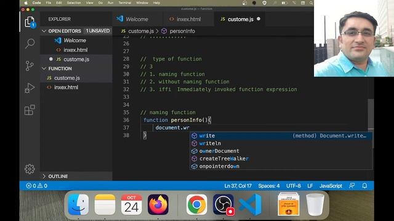Open the Window menu
394x221 pixels.
click(x=142, y=2)
